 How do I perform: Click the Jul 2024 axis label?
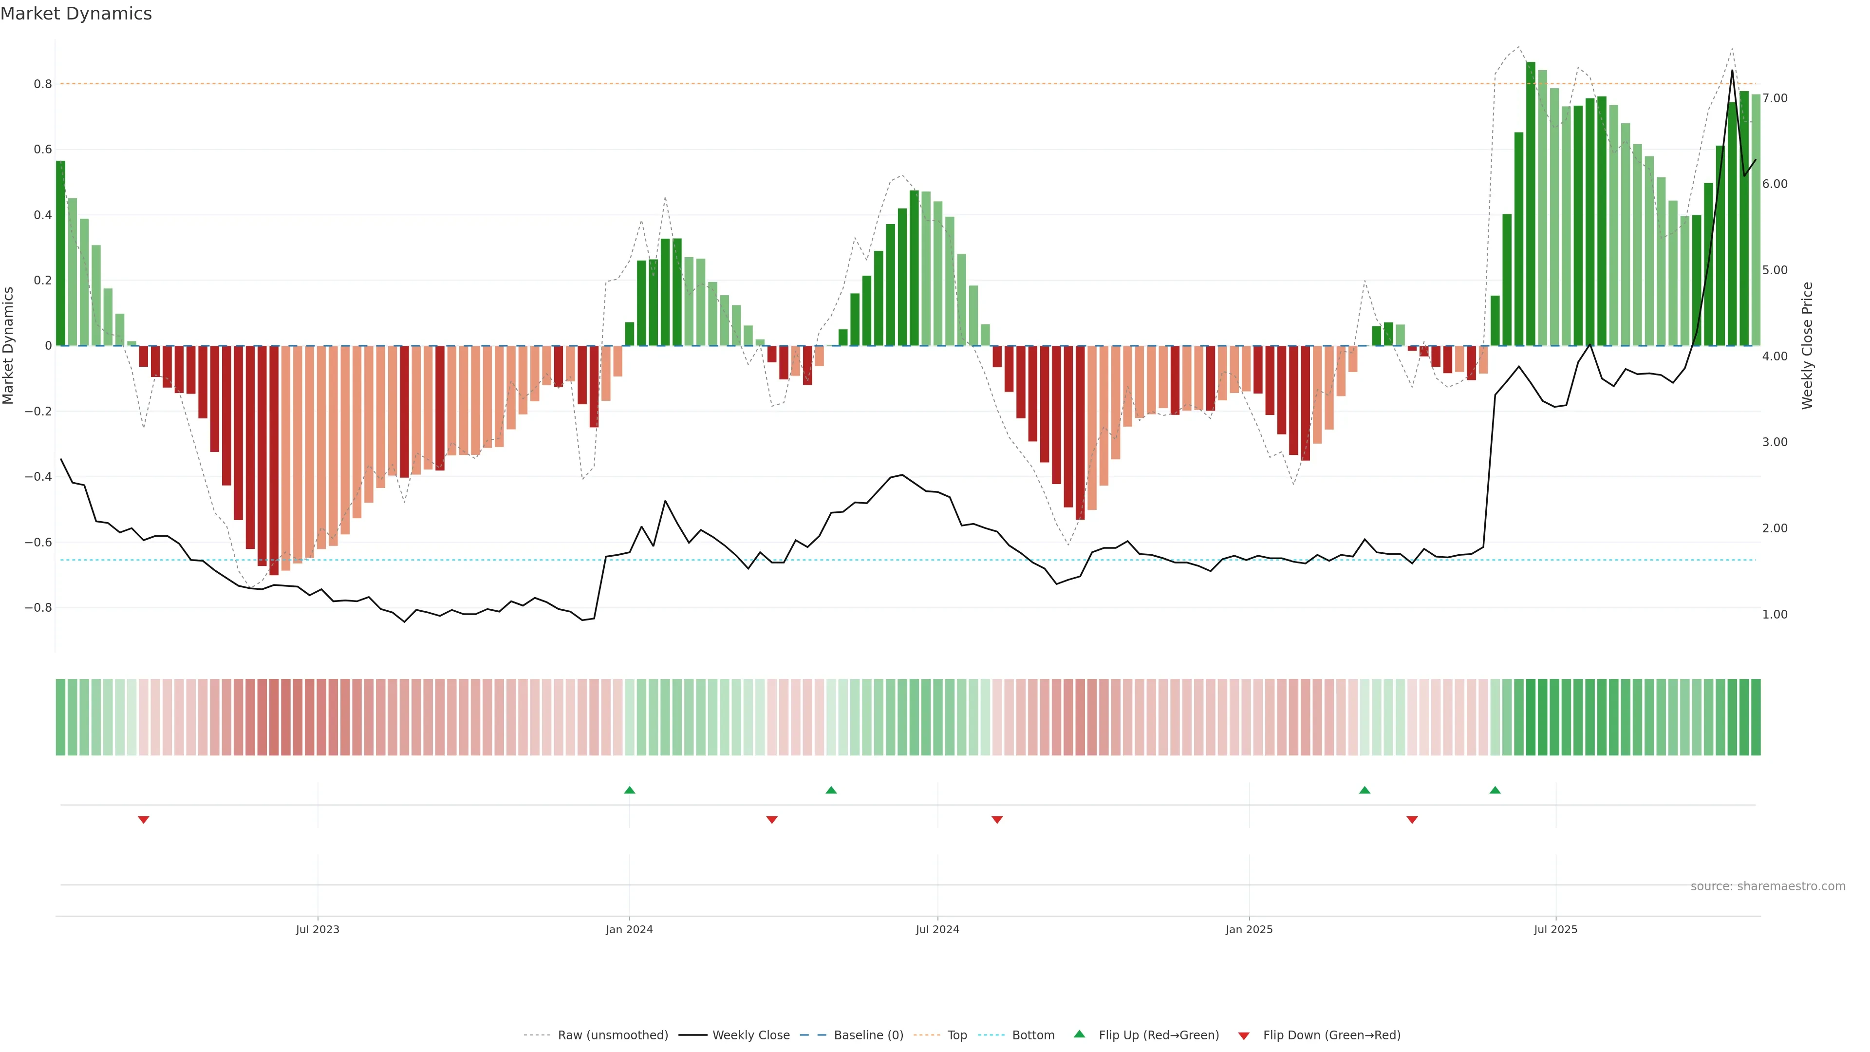pyautogui.click(x=937, y=929)
